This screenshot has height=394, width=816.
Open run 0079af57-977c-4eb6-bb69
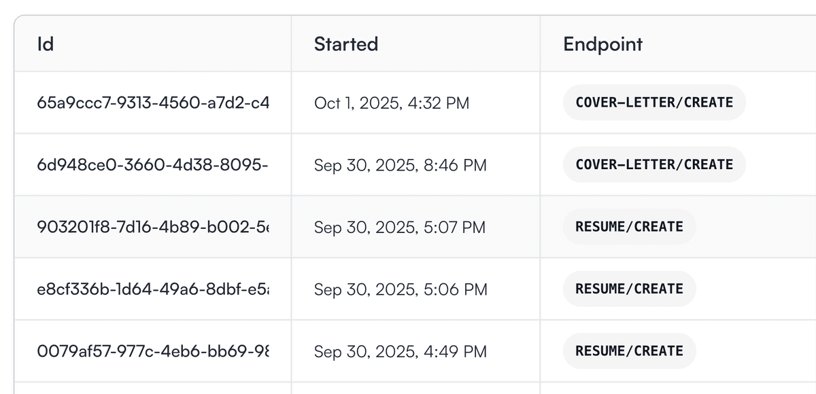pos(154,351)
